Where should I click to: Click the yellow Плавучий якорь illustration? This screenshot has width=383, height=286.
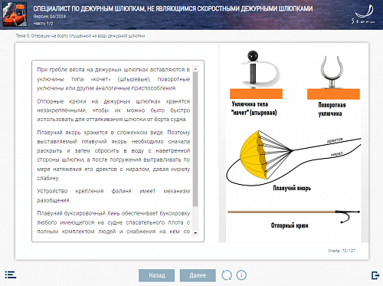tap(293, 156)
